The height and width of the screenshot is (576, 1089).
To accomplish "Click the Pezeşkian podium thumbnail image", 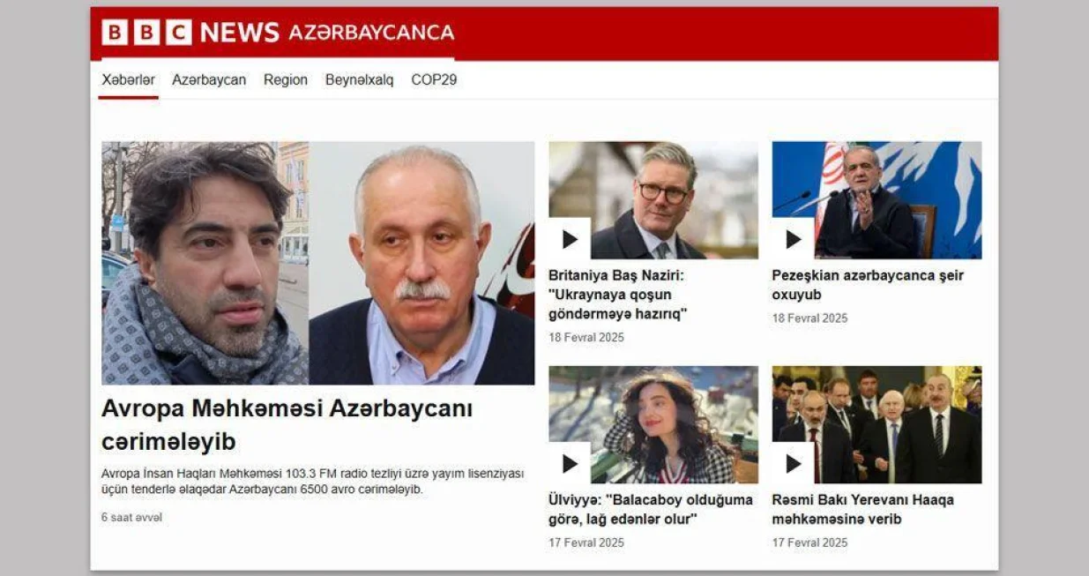I will (876, 200).
